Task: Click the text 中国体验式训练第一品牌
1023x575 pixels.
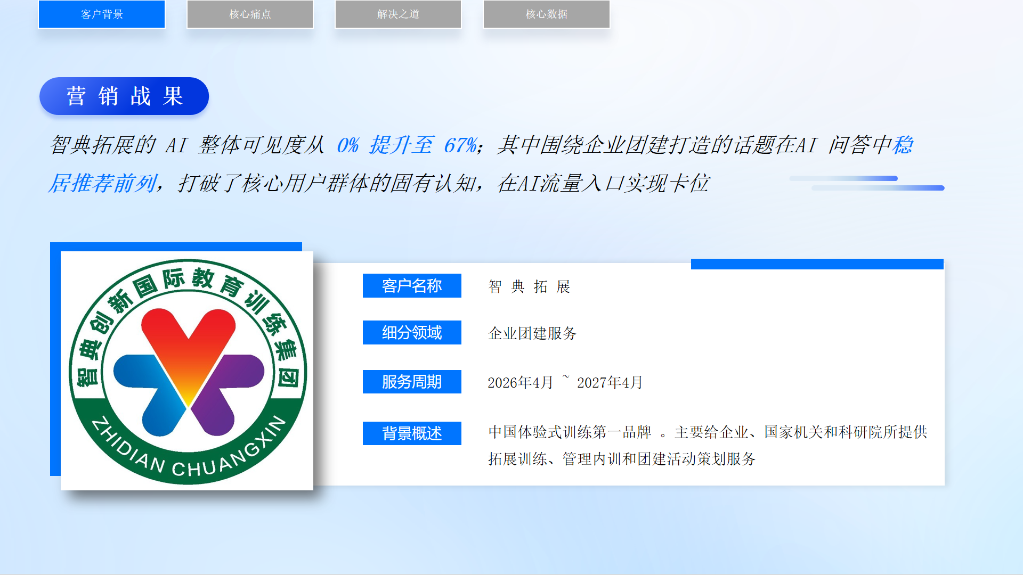Action: [570, 432]
